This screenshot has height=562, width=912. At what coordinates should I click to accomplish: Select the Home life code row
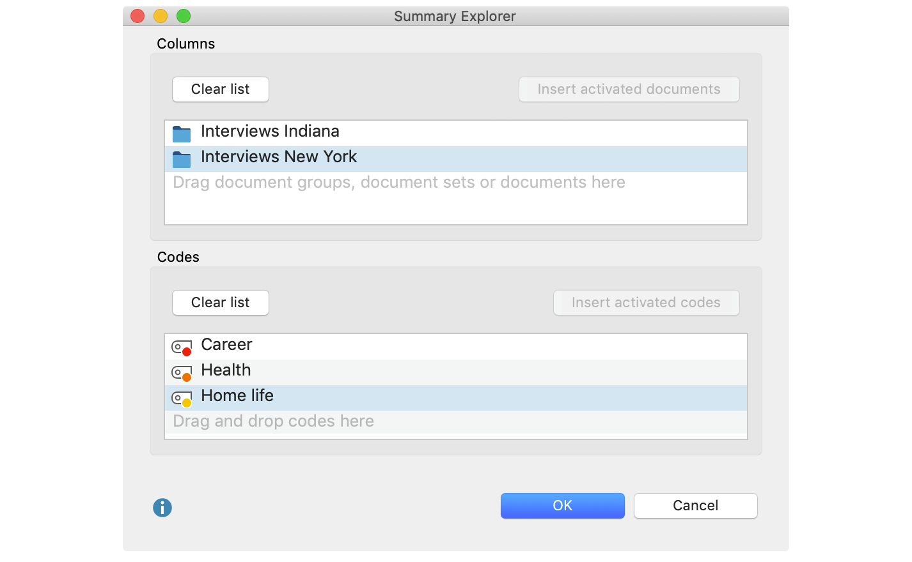(456, 398)
